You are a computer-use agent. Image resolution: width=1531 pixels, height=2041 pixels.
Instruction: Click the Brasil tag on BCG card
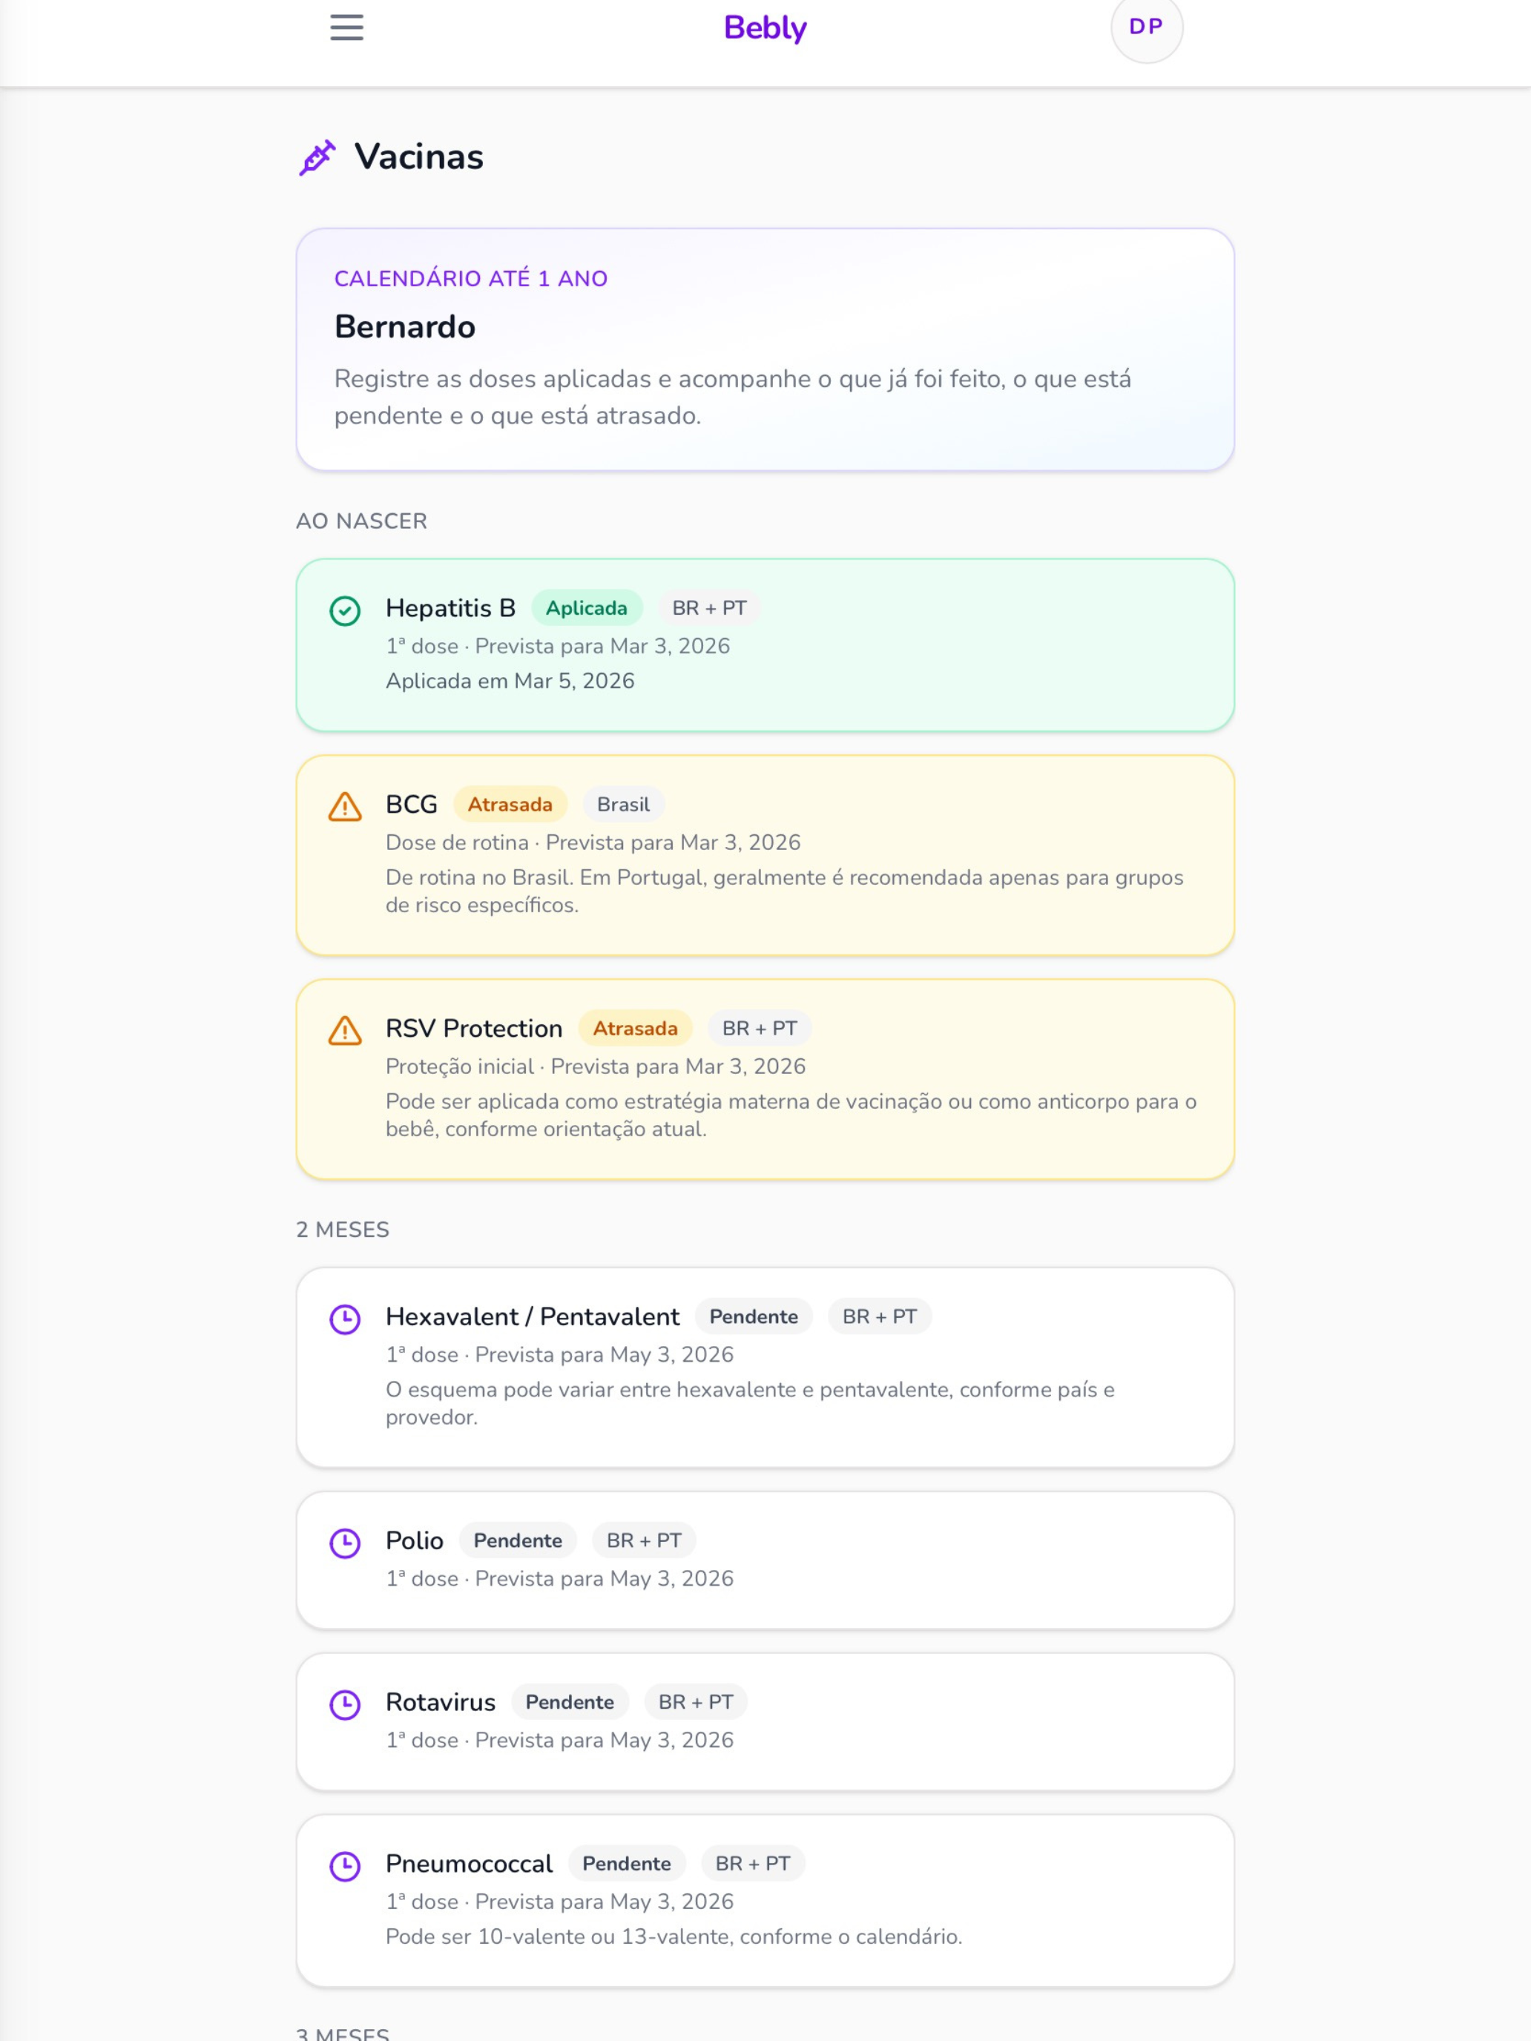tap(624, 805)
